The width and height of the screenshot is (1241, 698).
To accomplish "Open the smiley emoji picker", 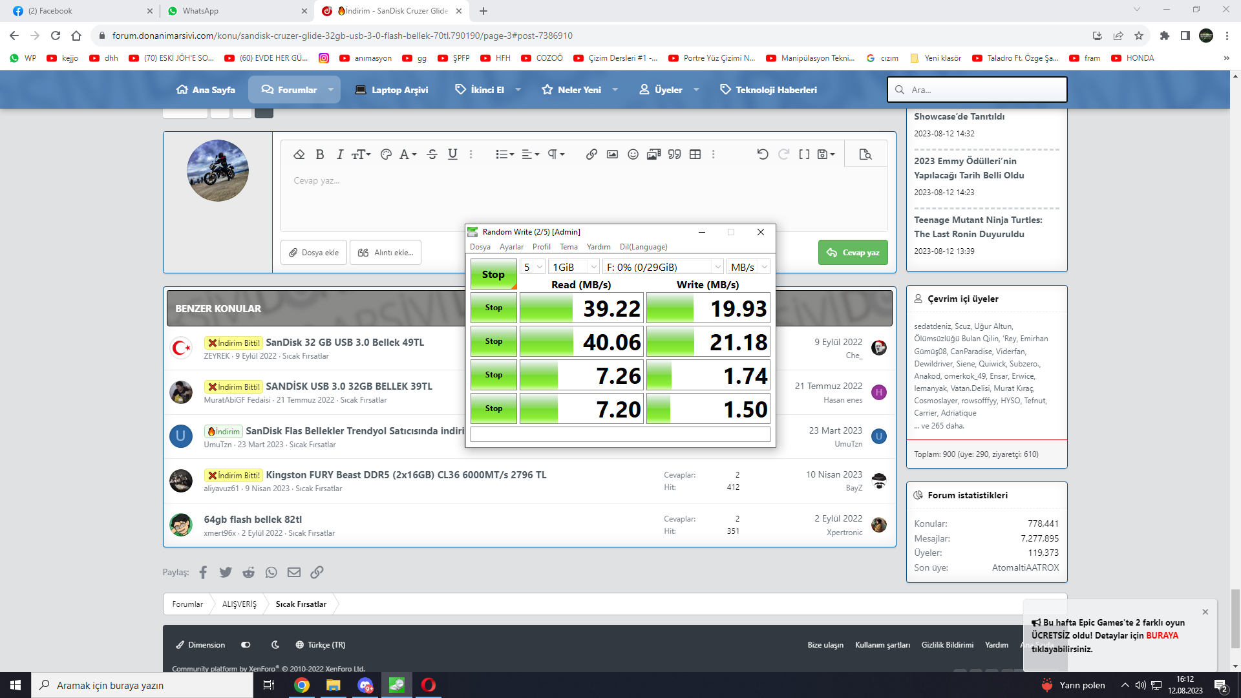I will [x=633, y=154].
